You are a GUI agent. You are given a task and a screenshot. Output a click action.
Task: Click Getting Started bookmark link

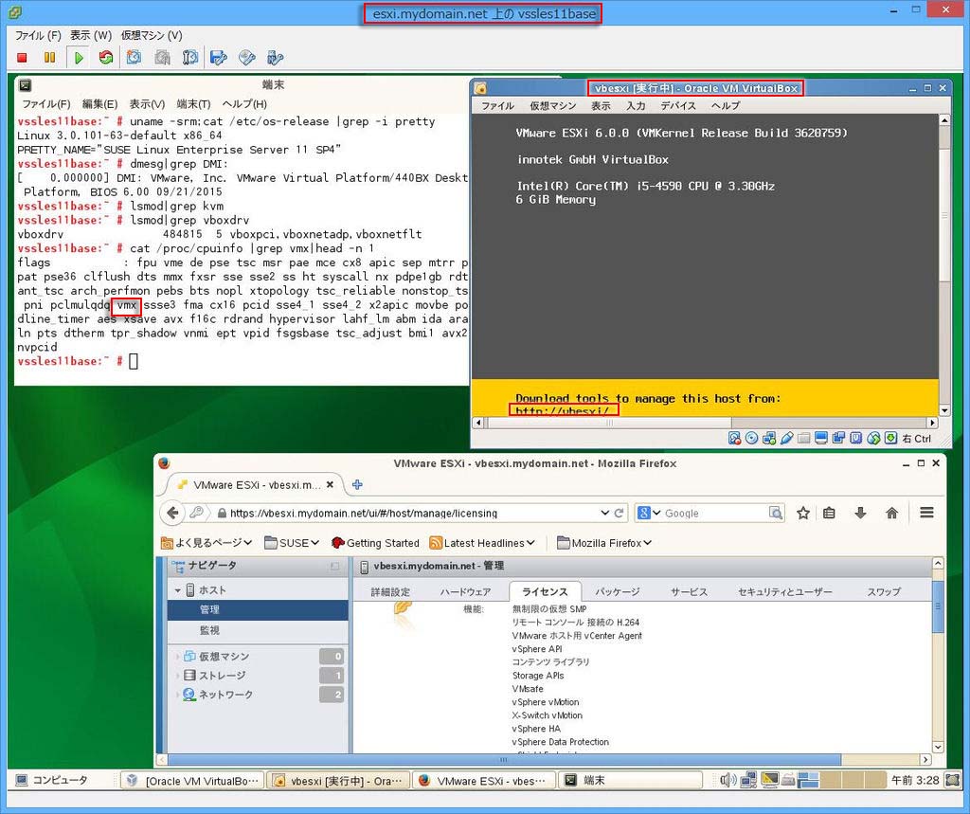375,543
